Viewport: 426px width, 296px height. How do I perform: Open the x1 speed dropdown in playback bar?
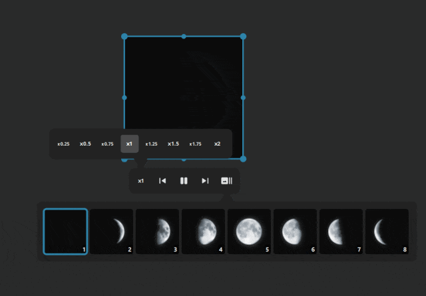(140, 181)
